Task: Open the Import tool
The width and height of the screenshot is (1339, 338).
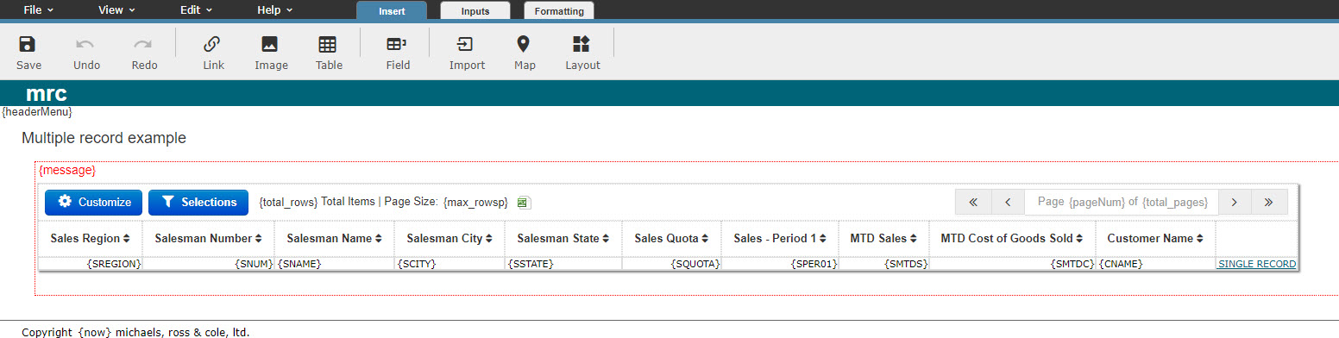Action: [466, 45]
